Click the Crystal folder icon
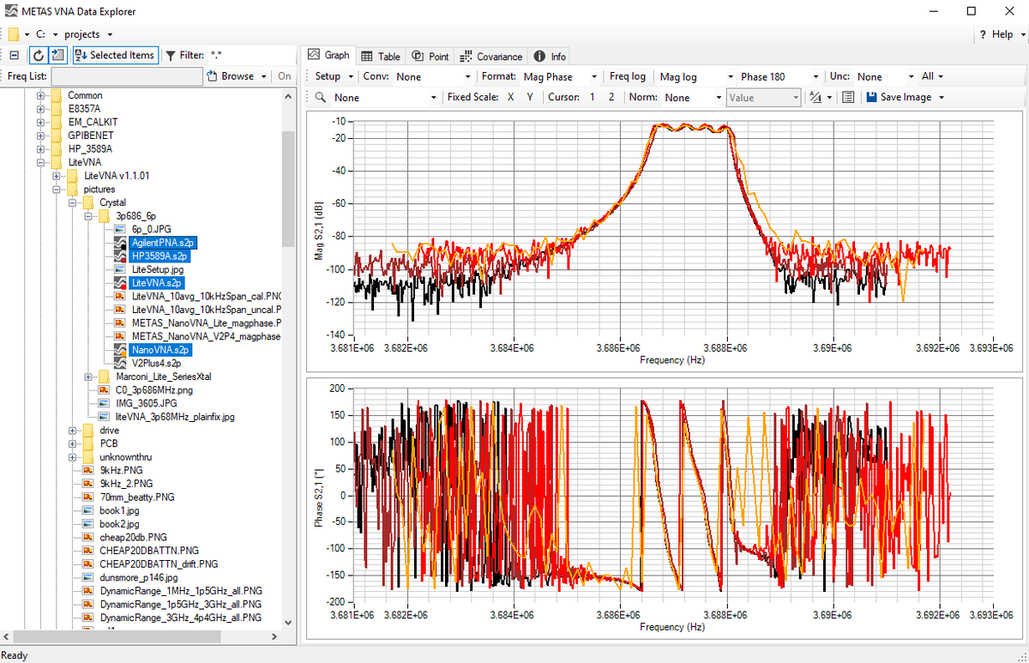Image resolution: width=1029 pixels, height=663 pixels. point(88,202)
